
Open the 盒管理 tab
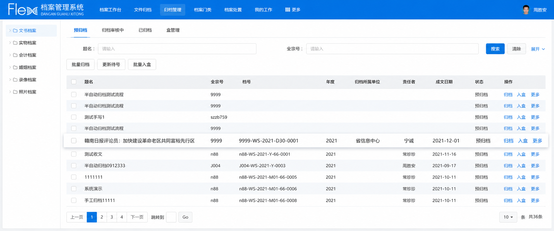[x=173, y=30]
